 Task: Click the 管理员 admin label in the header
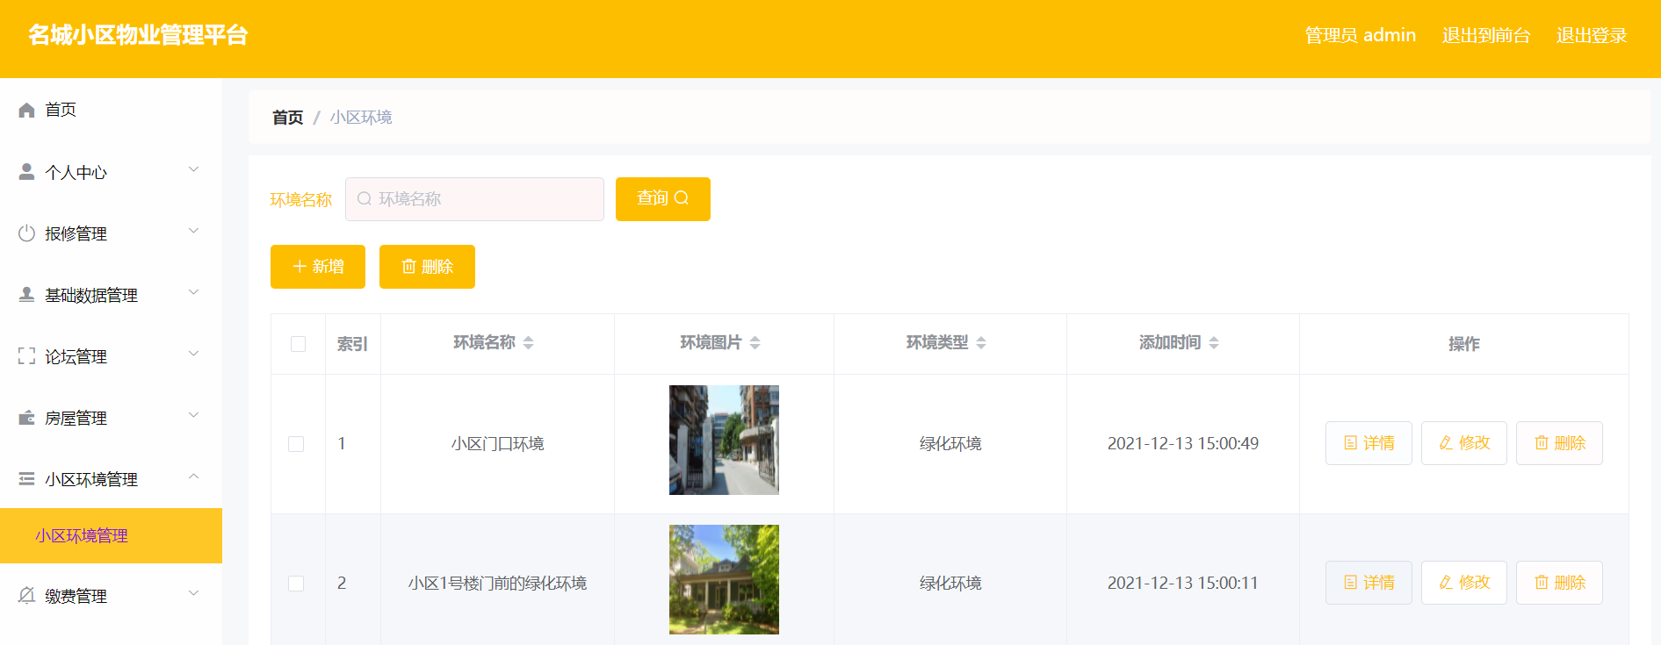coord(1360,35)
